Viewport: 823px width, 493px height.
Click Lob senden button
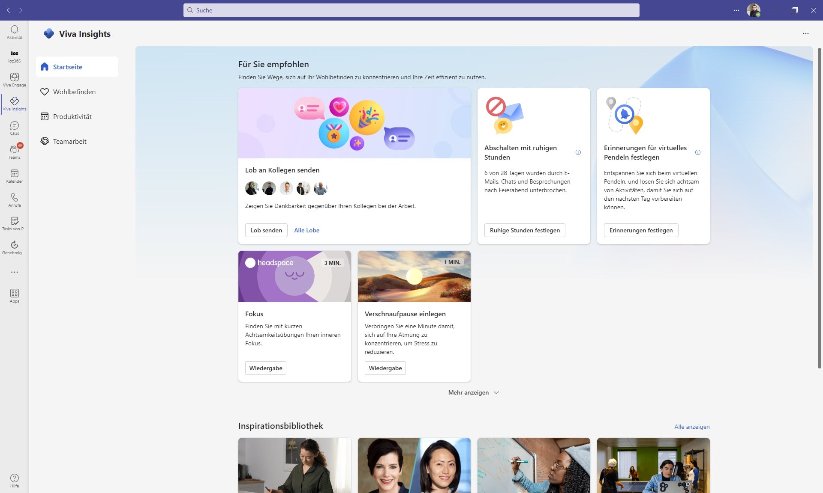click(266, 230)
